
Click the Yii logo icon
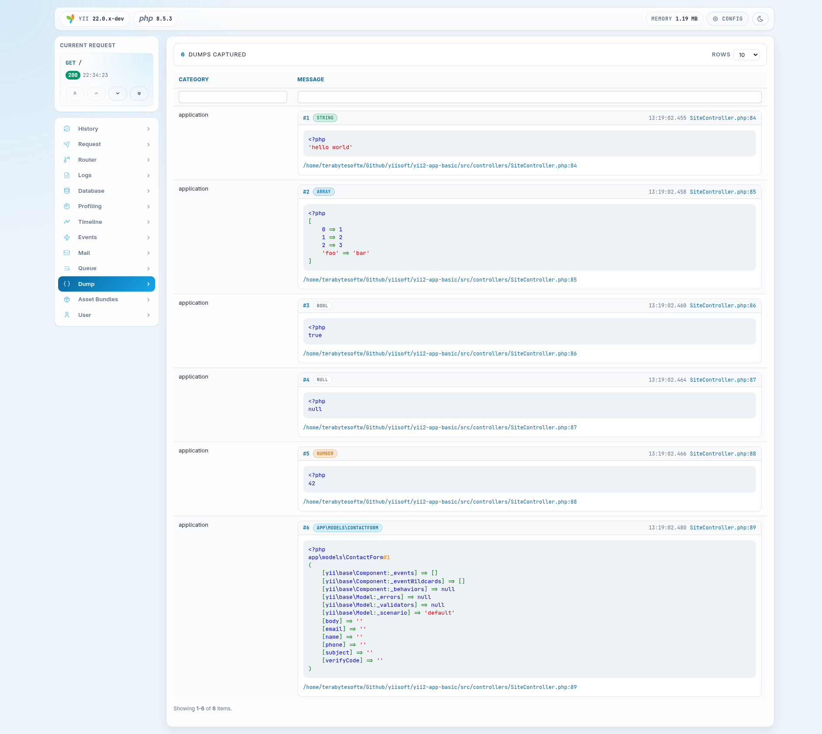coord(70,19)
